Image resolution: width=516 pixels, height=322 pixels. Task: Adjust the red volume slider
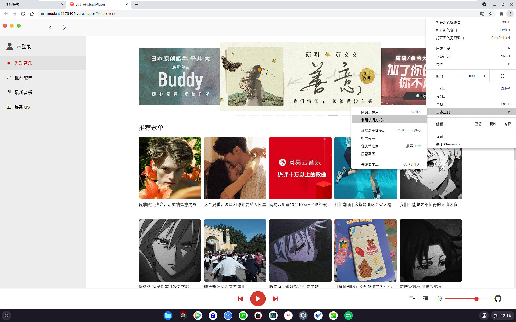(466, 299)
